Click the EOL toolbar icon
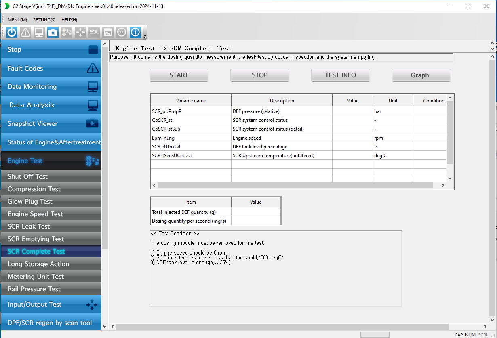This screenshot has width=497, height=338. pos(94,32)
